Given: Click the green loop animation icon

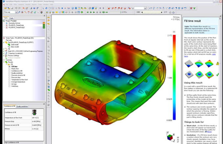Looking at the screenshot, I should pos(103,12).
